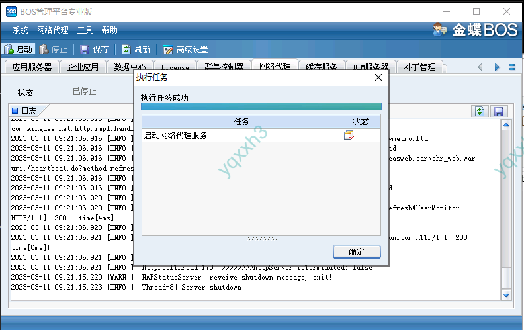Image resolution: width=524 pixels, height=330 pixels.
Task: Click the dialog resize grip dots
Action: click(261, 239)
